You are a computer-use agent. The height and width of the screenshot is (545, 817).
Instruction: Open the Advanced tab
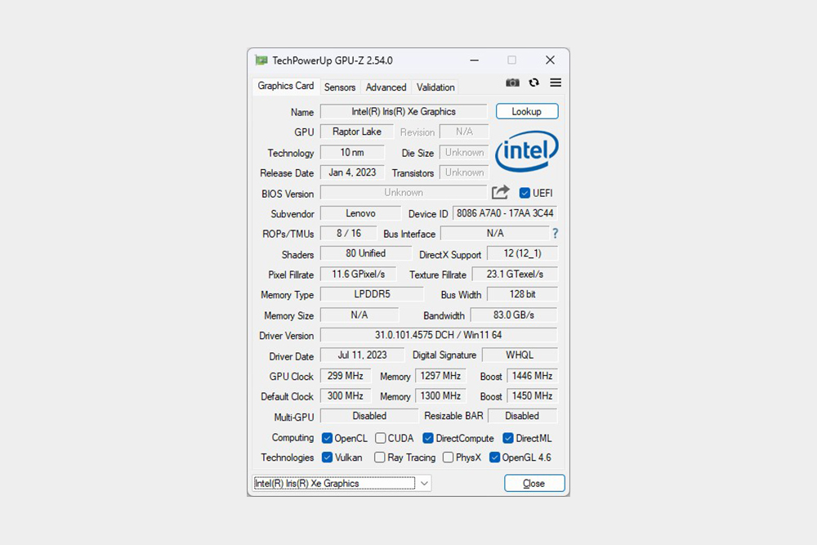386,87
